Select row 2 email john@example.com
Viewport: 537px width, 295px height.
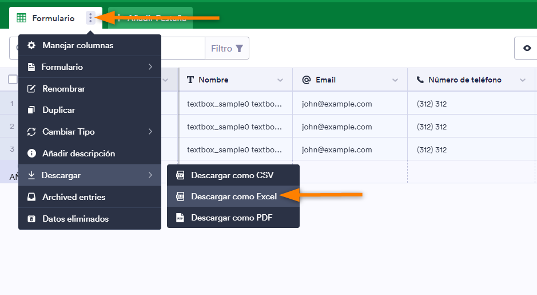(x=350, y=127)
